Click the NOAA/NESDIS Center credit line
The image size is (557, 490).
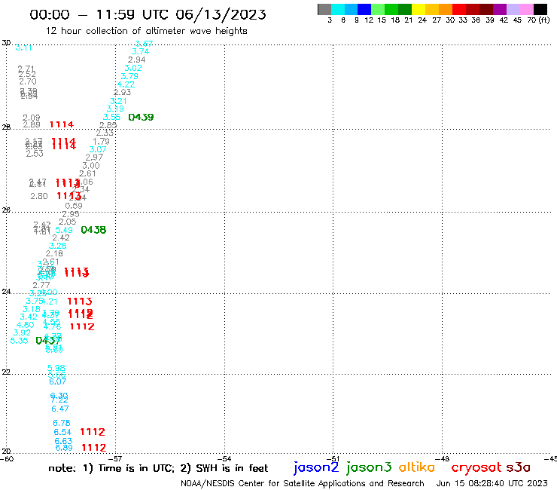pos(303,483)
